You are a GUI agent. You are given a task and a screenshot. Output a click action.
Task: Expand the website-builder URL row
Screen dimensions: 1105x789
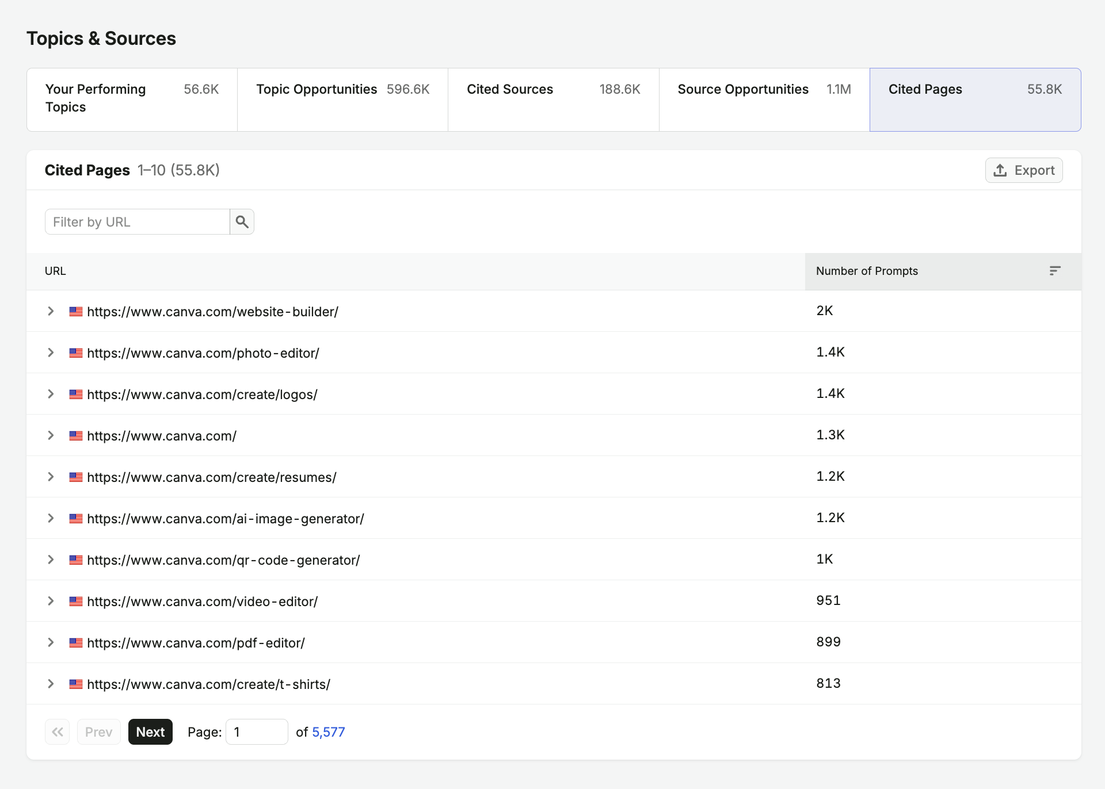click(x=51, y=311)
